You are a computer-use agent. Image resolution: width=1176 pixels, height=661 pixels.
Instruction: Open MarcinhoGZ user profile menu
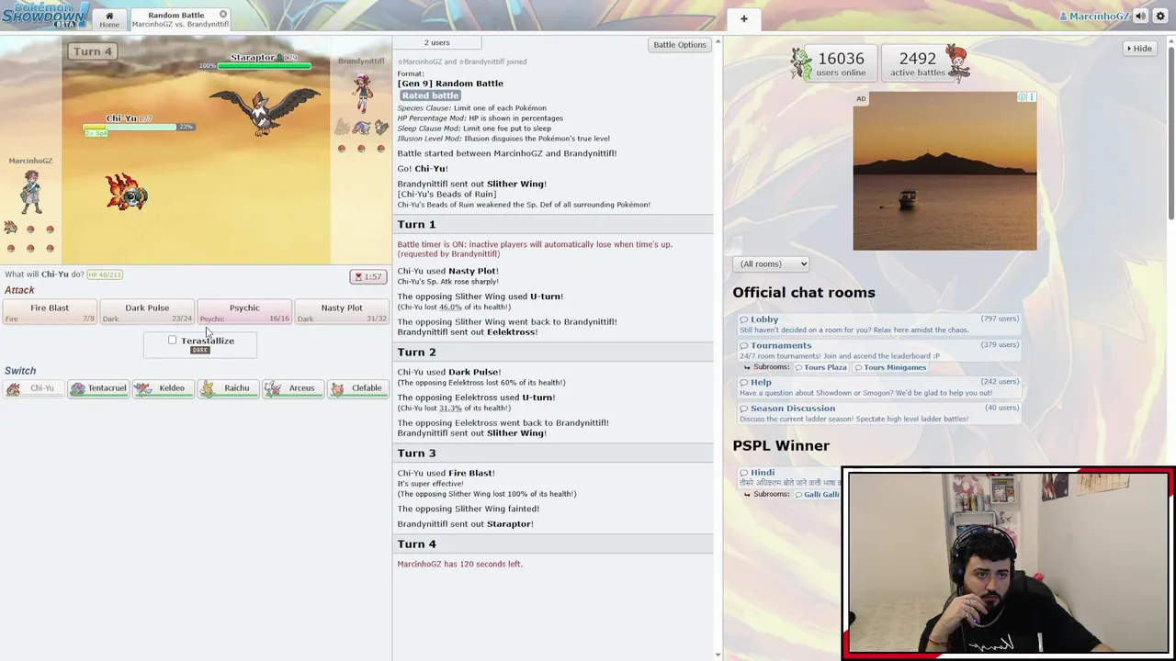pos(1094,17)
